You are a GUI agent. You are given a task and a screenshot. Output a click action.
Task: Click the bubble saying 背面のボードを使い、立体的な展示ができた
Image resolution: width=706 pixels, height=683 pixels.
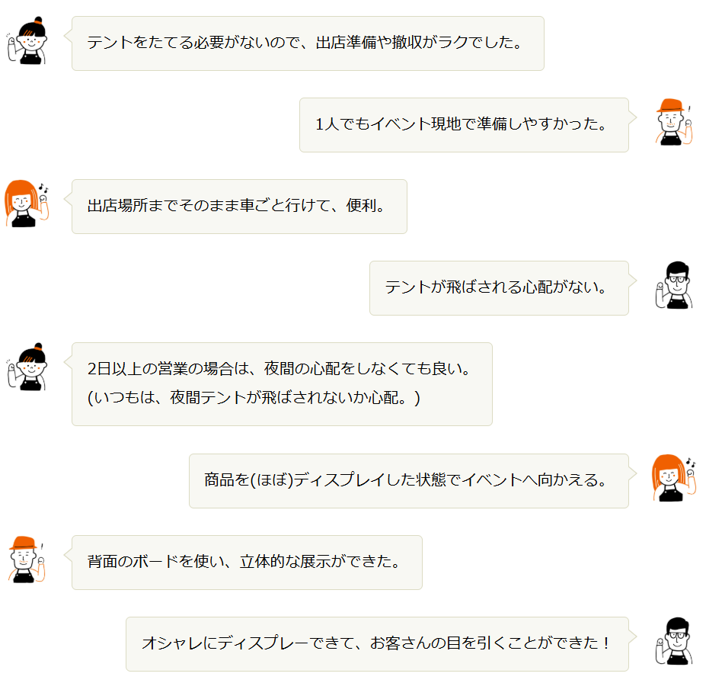[x=247, y=563]
